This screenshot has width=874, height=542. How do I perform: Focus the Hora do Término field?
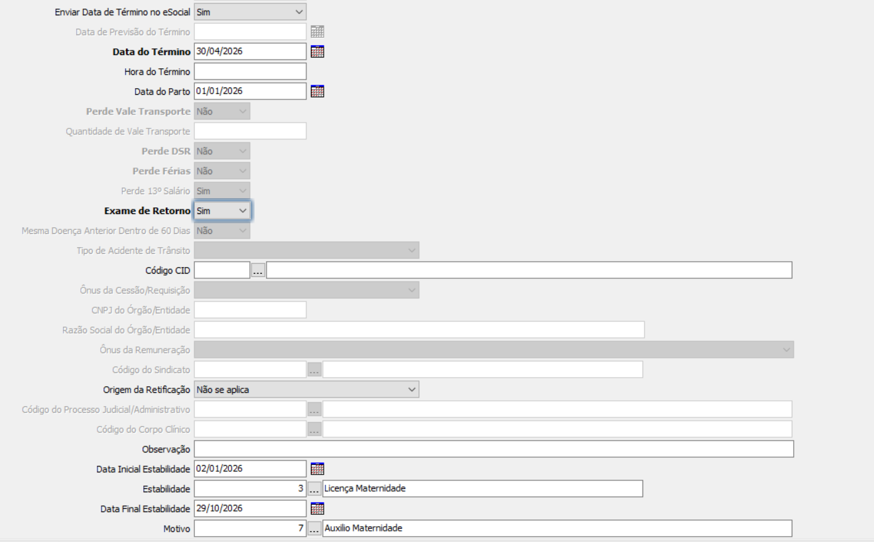click(249, 72)
